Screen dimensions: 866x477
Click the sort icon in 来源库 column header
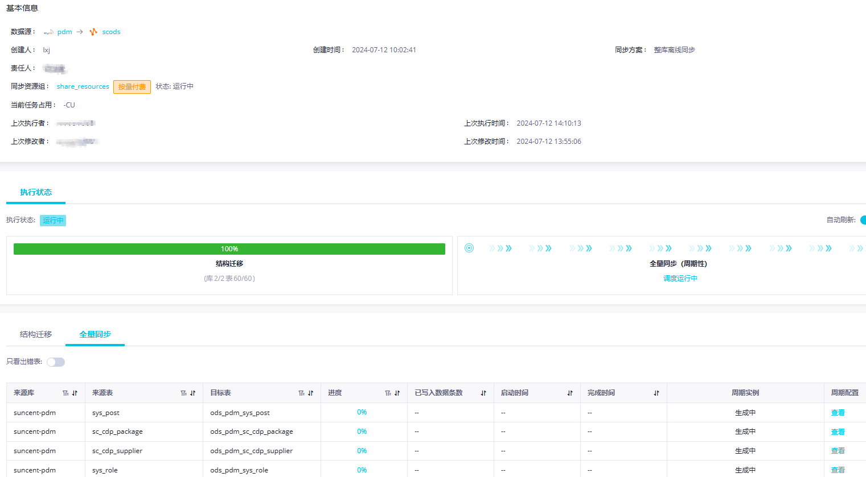[75, 393]
